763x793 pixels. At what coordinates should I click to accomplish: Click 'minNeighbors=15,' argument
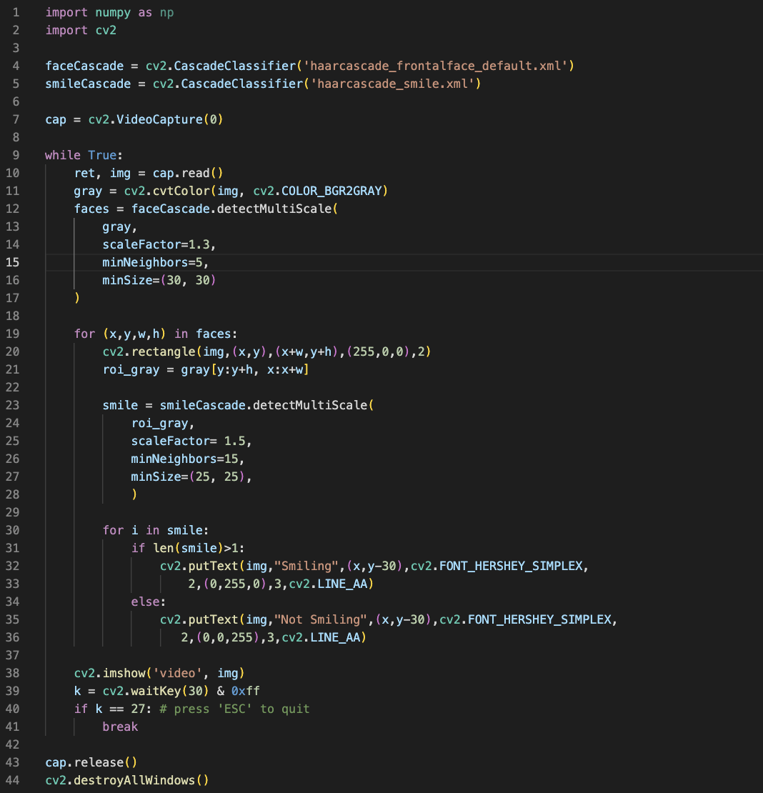coord(188,459)
